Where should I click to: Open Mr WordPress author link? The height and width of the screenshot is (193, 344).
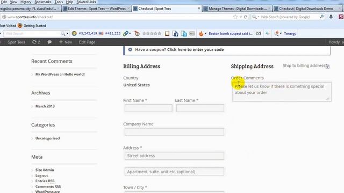click(47, 74)
